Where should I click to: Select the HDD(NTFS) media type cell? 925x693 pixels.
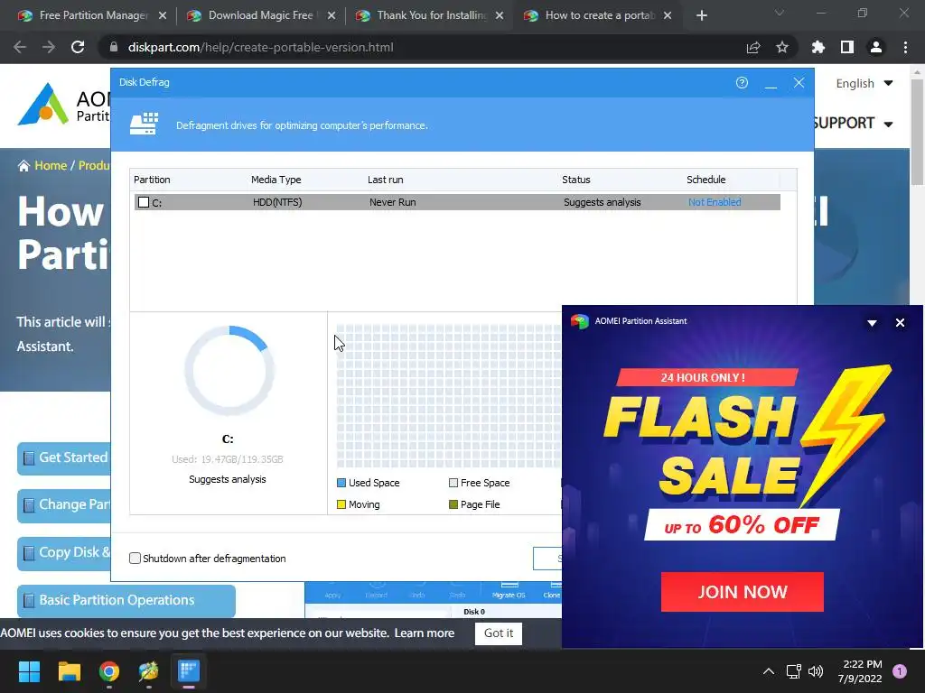[x=277, y=202]
